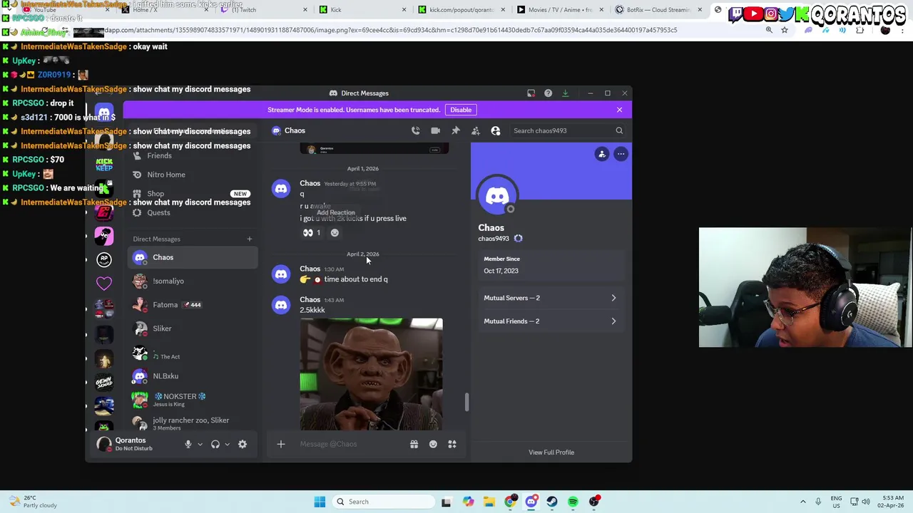Open Qorantos status panel
This screenshot has width=913, height=513.
(134, 444)
